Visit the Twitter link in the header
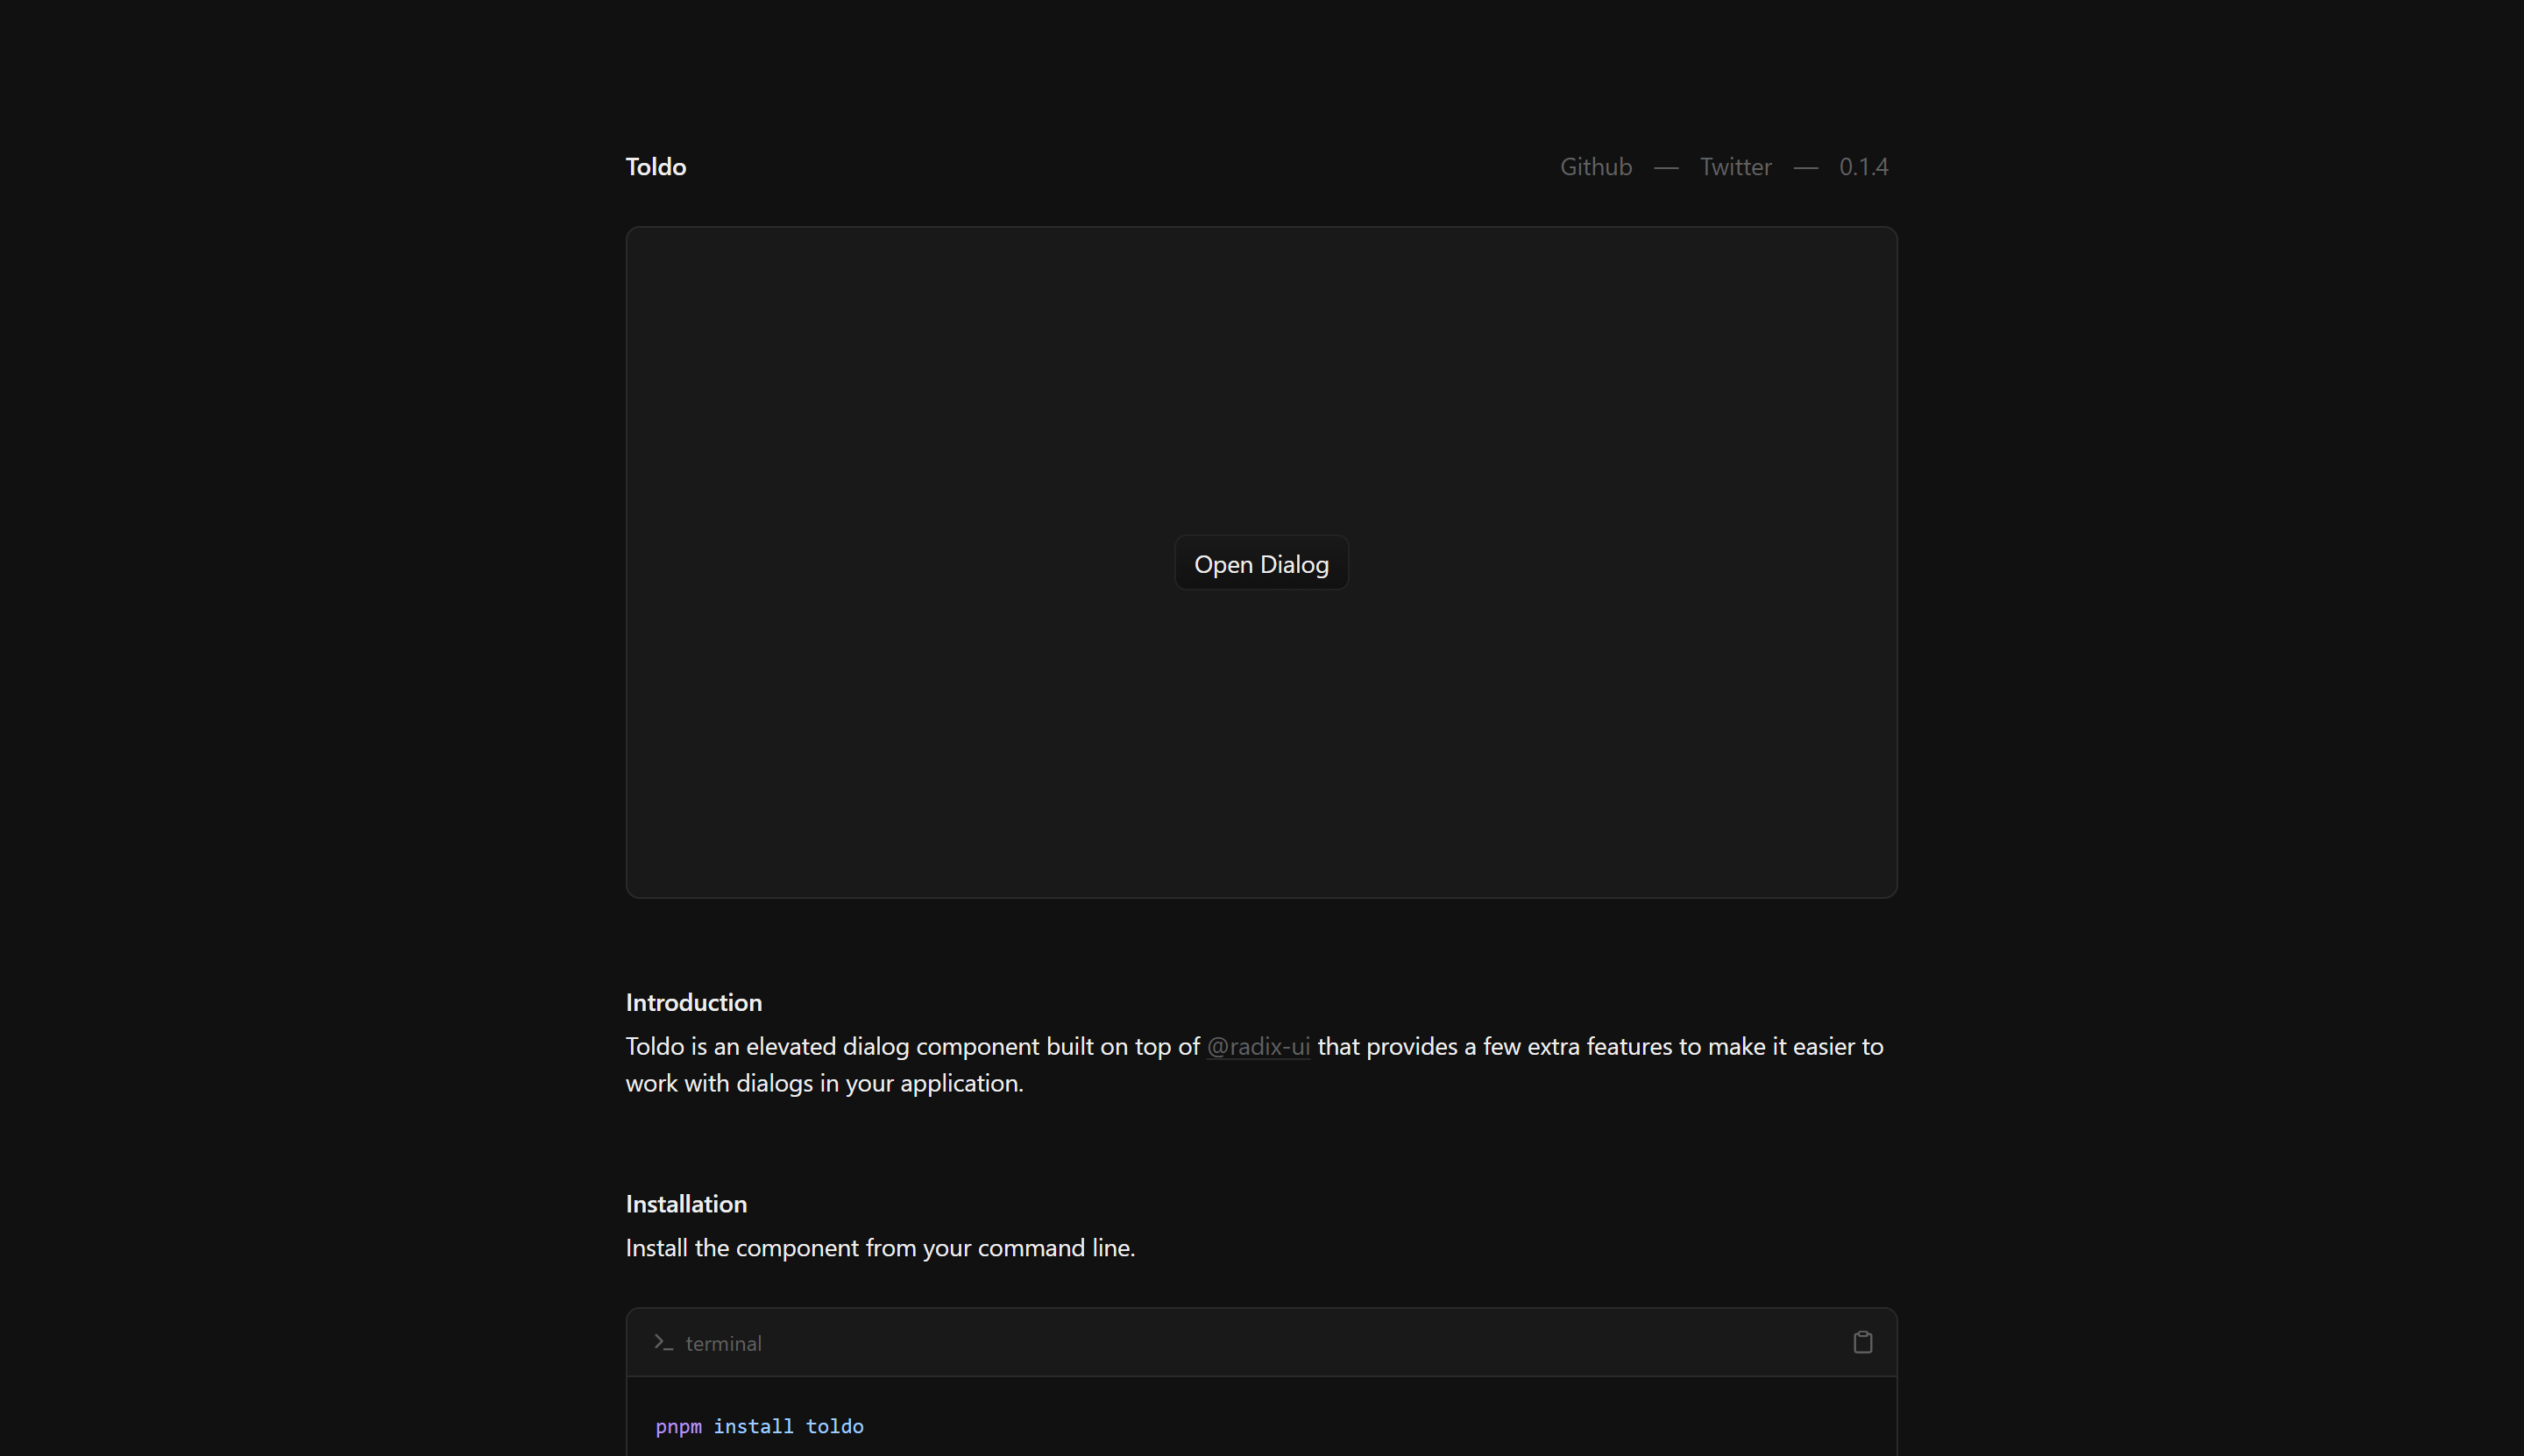This screenshot has width=2524, height=1456. [x=1734, y=167]
